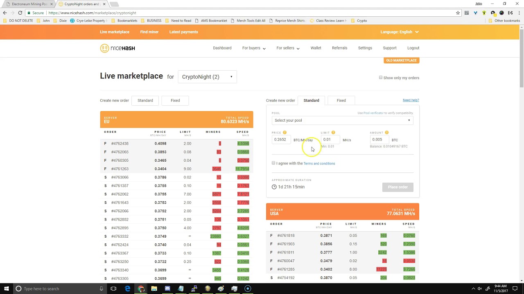Show hidden system tray icons

473,289
